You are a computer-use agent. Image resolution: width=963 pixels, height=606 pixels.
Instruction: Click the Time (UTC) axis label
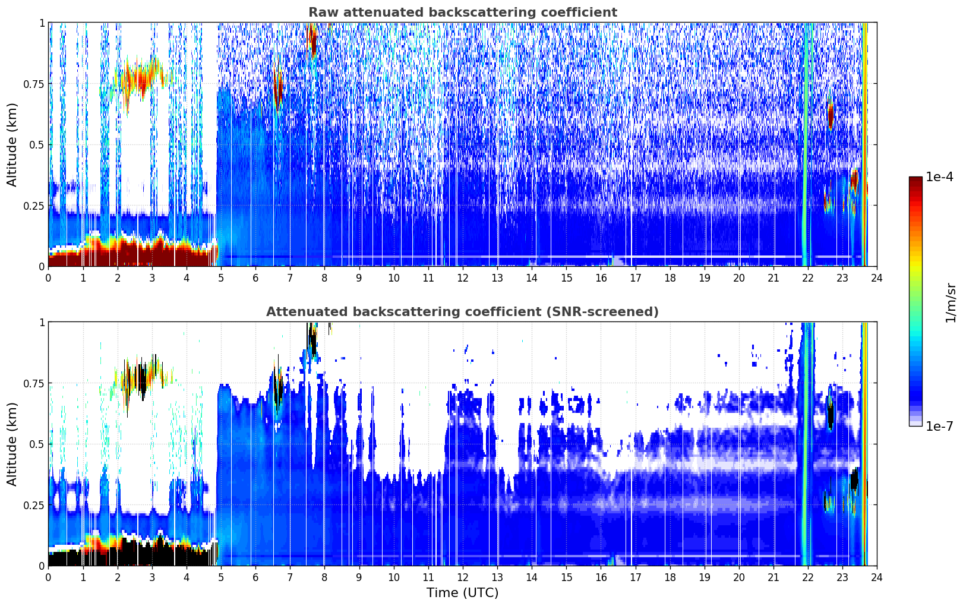point(462,593)
